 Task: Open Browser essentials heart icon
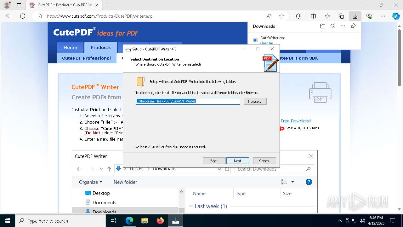pos(369,16)
